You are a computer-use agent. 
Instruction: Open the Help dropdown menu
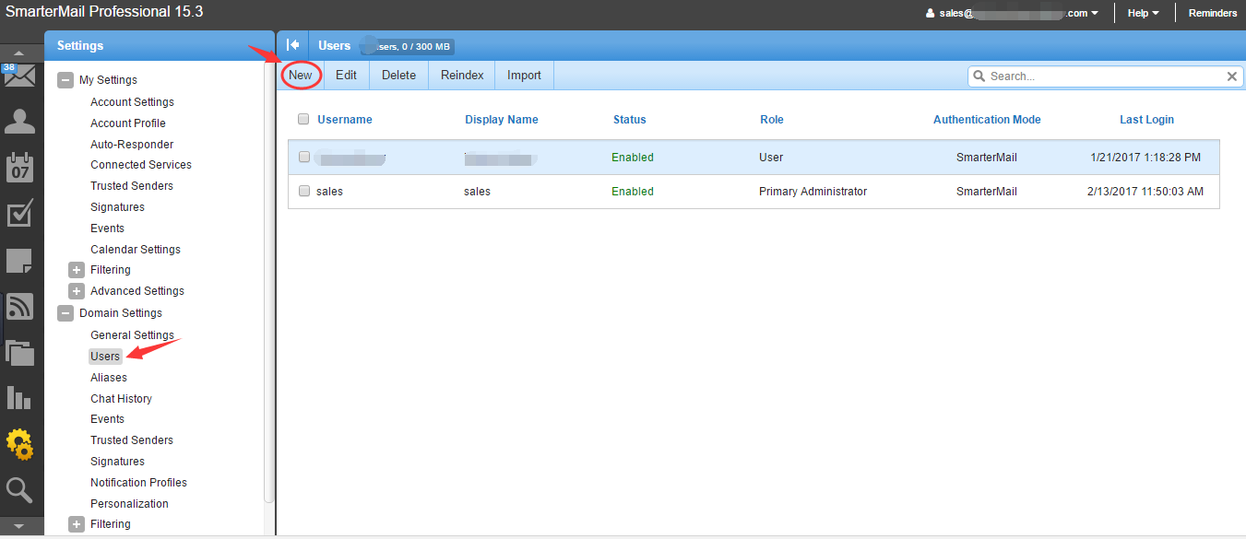[x=1141, y=12]
